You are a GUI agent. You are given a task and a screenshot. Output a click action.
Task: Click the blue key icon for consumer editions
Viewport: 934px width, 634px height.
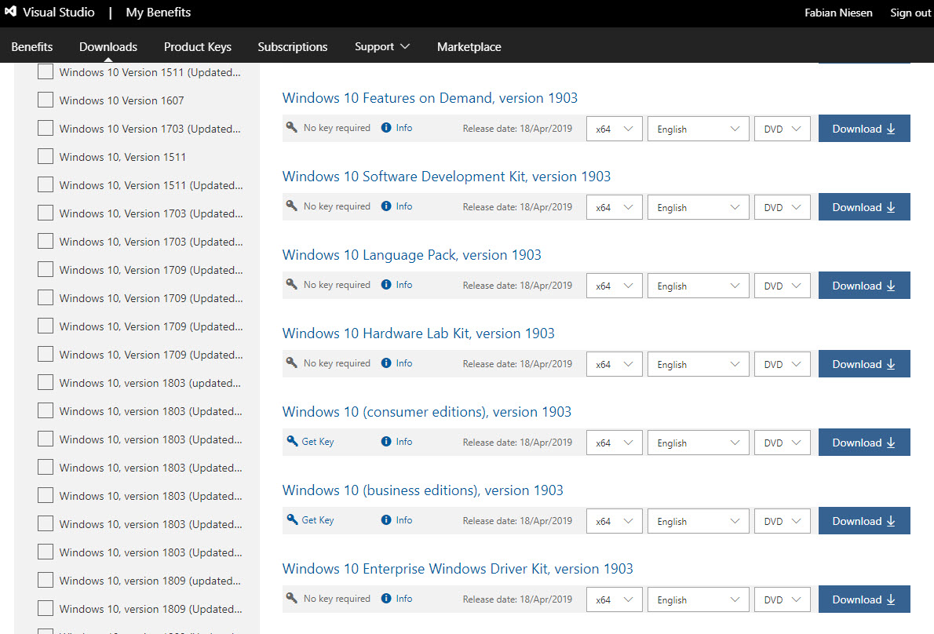point(291,441)
